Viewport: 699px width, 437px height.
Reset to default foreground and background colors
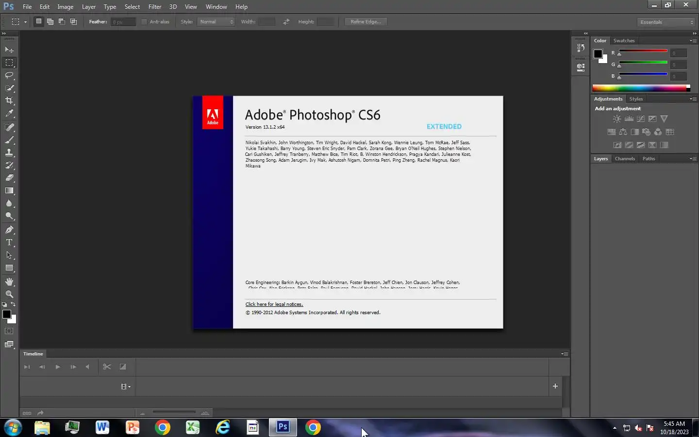point(4,304)
